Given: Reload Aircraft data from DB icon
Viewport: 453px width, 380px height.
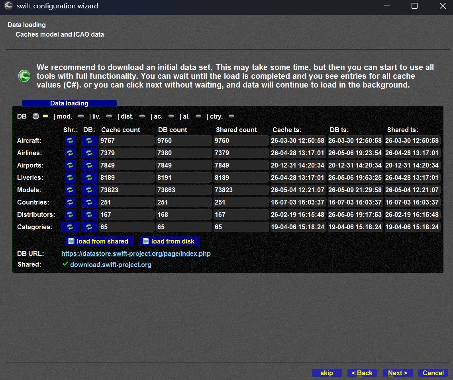Looking at the screenshot, I should [89, 140].
